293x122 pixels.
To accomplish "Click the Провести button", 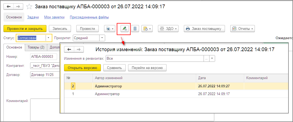I will click(x=88, y=29).
